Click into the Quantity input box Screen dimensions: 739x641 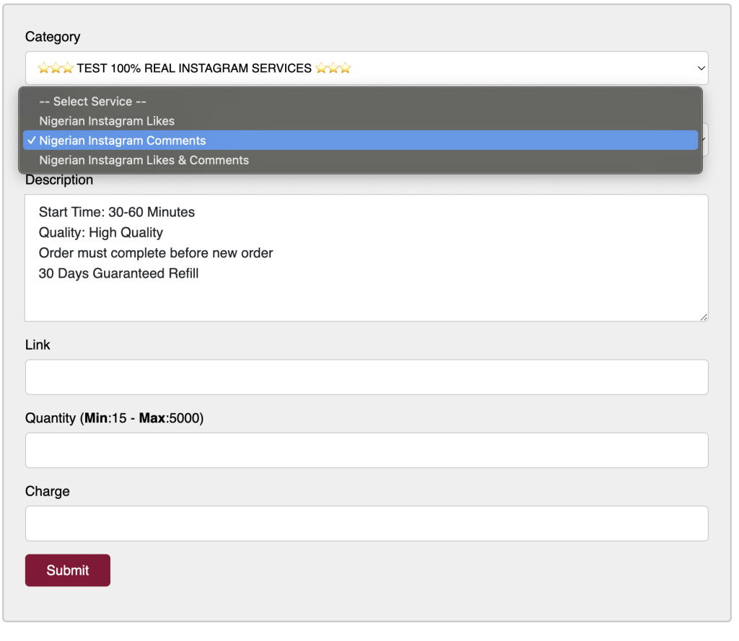pyautogui.click(x=366, y=450)
